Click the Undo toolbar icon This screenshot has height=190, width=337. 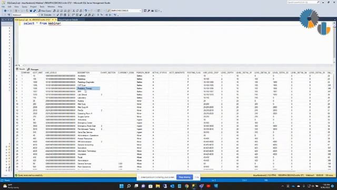pyautogui.click(x=86, y=11)
